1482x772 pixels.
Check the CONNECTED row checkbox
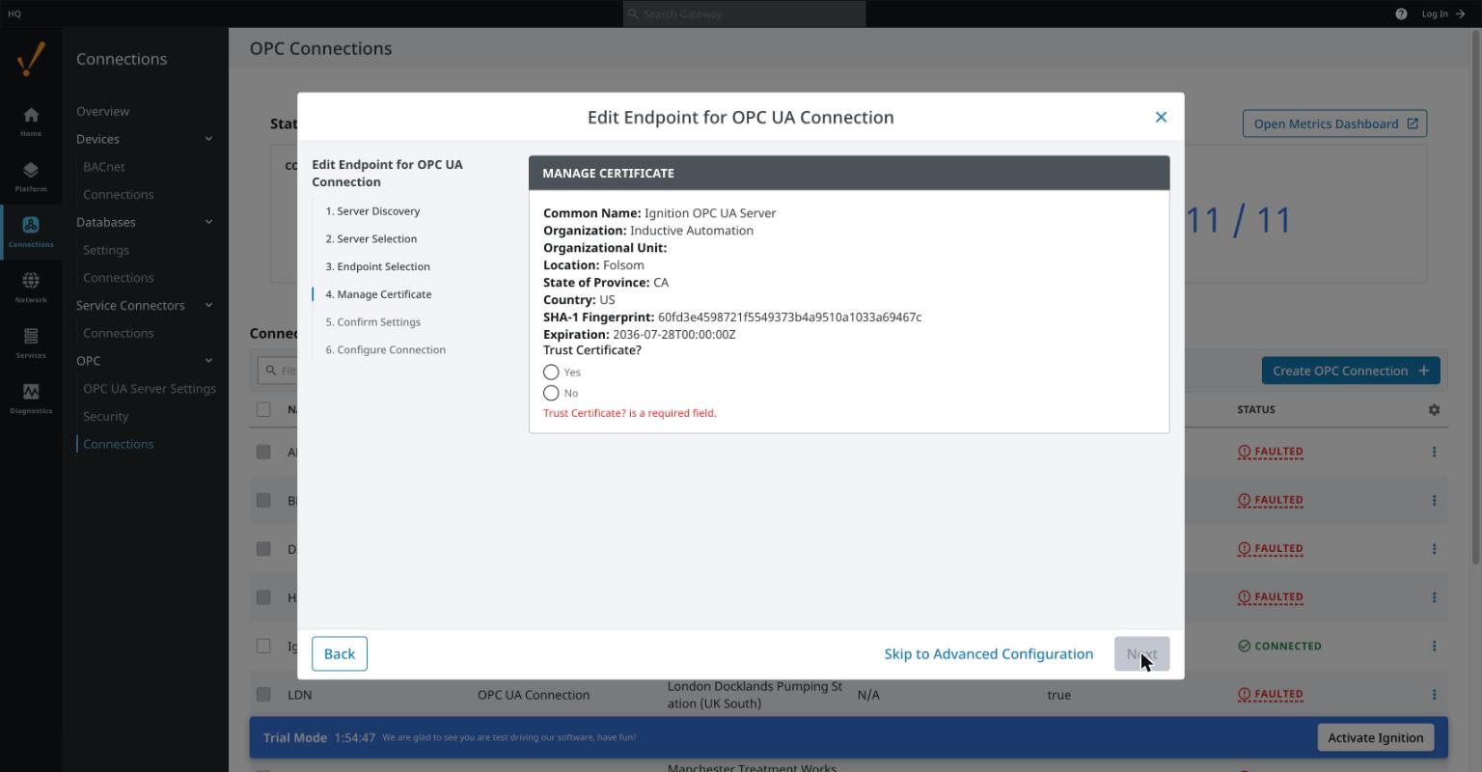point(263,646)
